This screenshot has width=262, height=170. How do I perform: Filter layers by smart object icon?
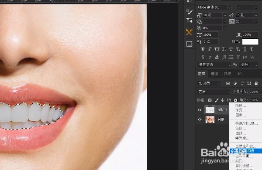point(256,83)
